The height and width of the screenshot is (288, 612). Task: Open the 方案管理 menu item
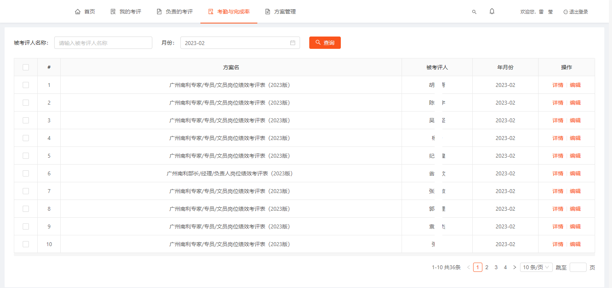tap(285, 12)
